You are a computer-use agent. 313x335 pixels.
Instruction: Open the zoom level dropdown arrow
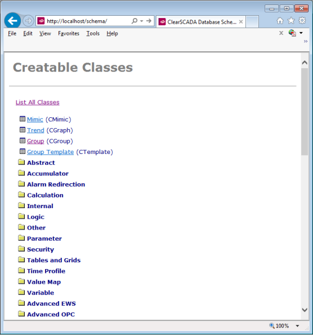[297, 326]
